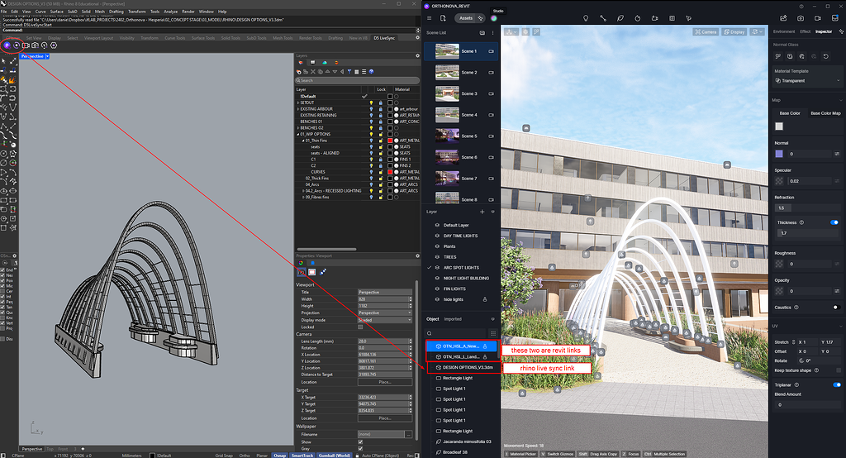This screenshot has width=846, height=458.
Task: Click the reset material icon in Inspector
Action: 826,56
